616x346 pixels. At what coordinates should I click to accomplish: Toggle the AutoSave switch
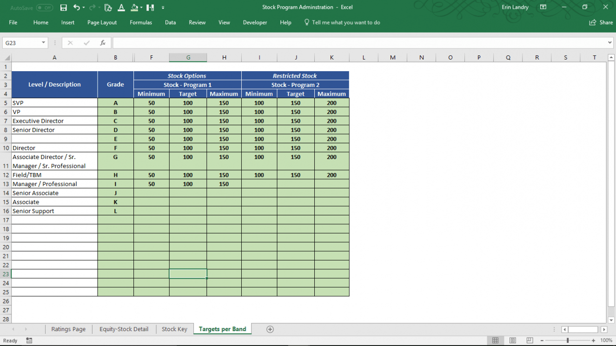[45, 8]
